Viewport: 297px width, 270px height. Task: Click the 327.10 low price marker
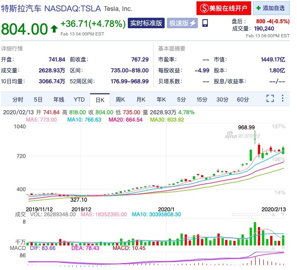pos(79,200)
